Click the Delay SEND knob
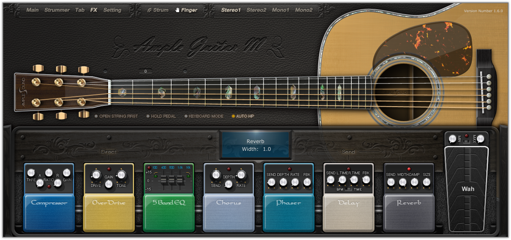This screenshot has height=240, width=511. [330, 180]
